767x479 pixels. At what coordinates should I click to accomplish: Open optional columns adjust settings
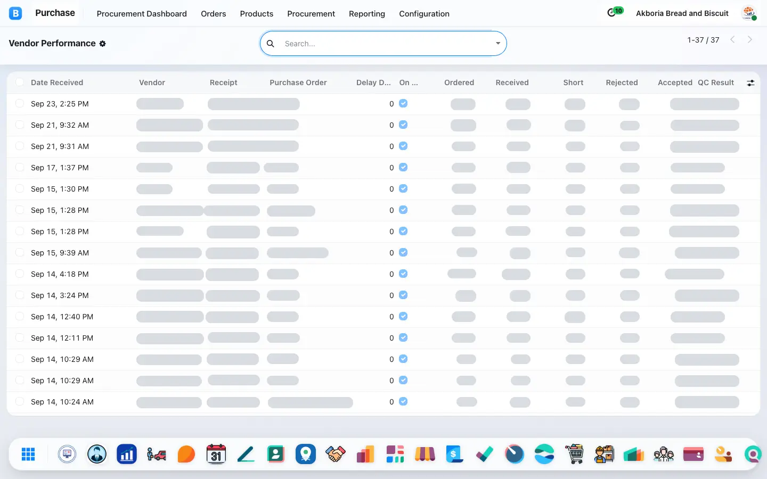pos(750,82)
